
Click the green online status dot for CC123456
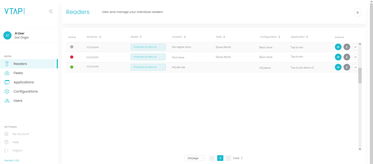tap(72, 67)
